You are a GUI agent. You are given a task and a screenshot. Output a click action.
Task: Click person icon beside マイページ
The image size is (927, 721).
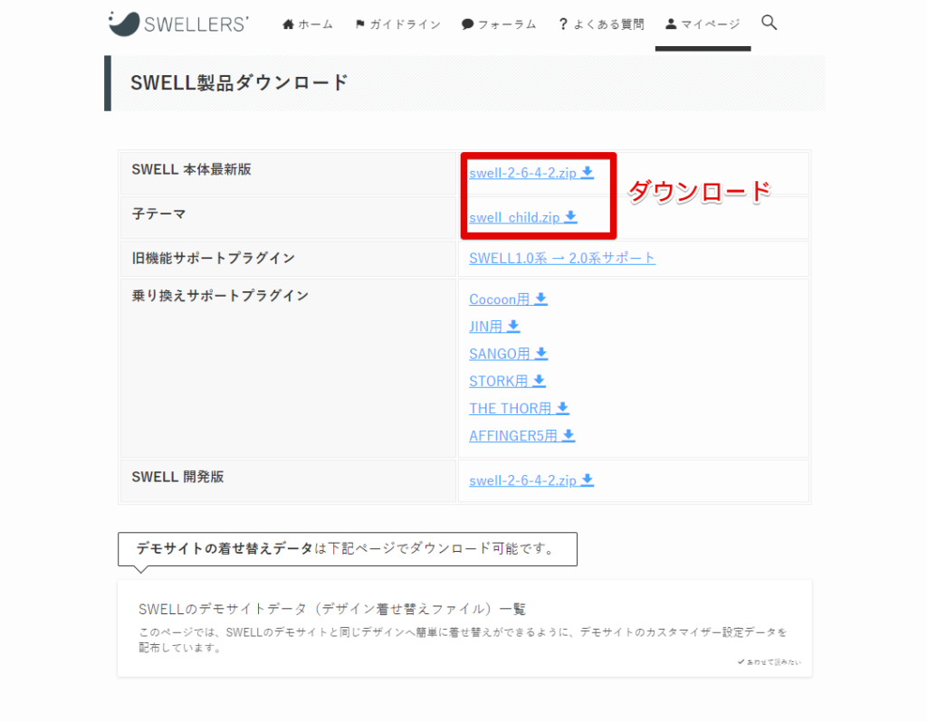(671, 24)
